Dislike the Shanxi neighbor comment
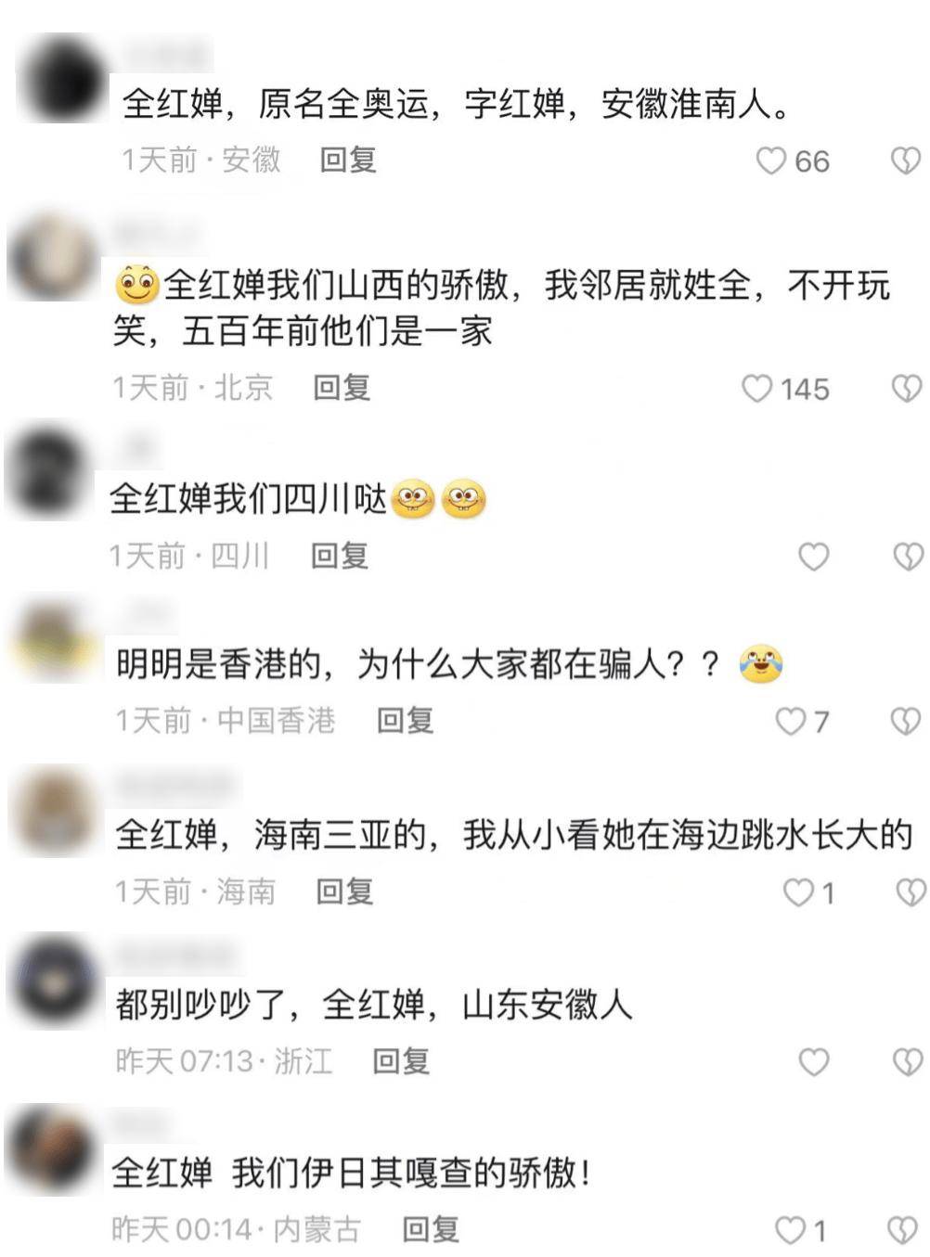930x1257 pixels. pyautogui.click(x=907, y=388)
